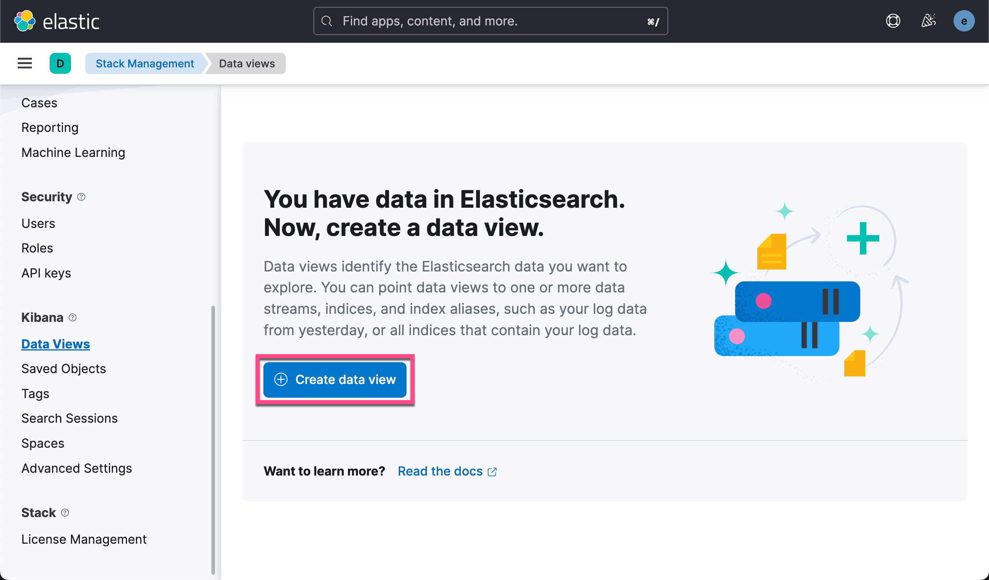Image resolution: width=989 pixels, height=580 pixels.
Task: Click the magnifier icon in search bar
Action: coord(327,21)
